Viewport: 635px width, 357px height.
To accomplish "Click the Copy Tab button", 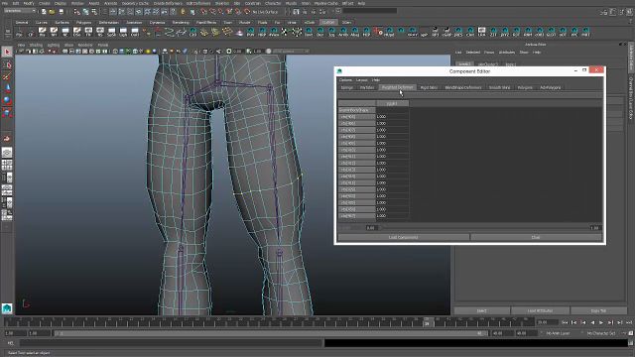I will tap(598, 310).
